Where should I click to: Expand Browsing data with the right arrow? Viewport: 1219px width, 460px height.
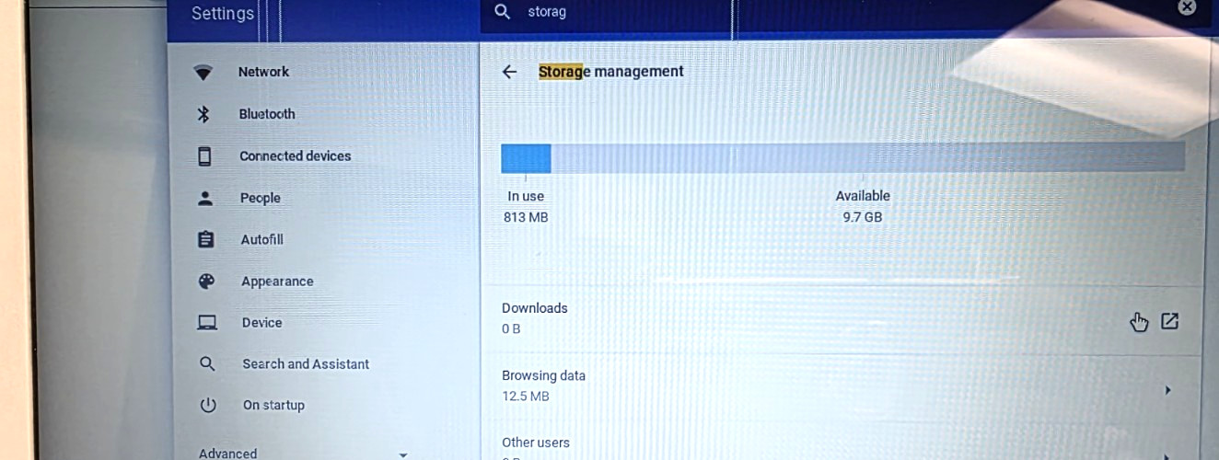click(x=1167, y=390)
